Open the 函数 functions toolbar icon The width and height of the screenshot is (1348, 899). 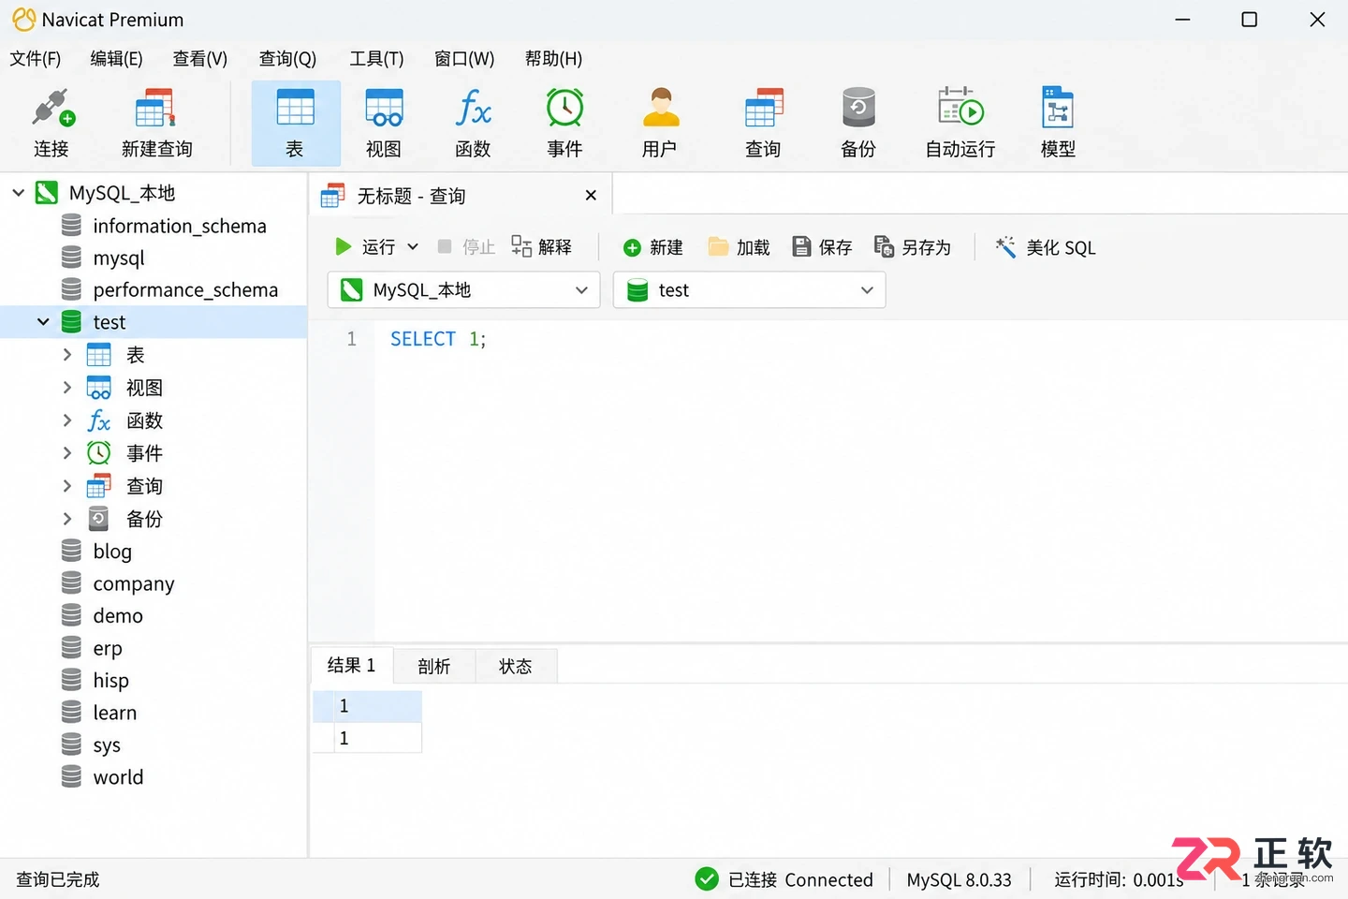(x=473, y=123)
